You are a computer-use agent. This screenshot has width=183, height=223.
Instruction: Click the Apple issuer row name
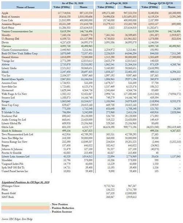[x=5, y=13]
